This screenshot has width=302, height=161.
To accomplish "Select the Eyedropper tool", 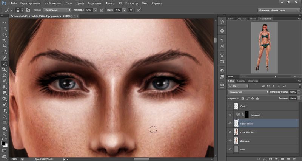I will [4, 52].
